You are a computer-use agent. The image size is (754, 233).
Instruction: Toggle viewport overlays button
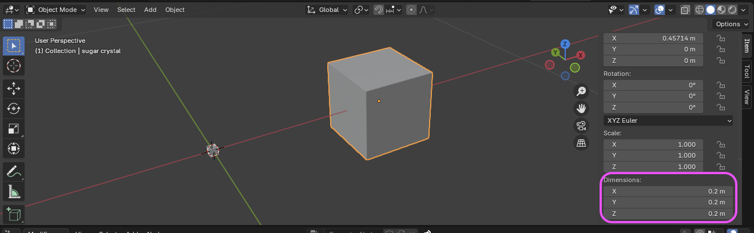click(x=660, y=10)
